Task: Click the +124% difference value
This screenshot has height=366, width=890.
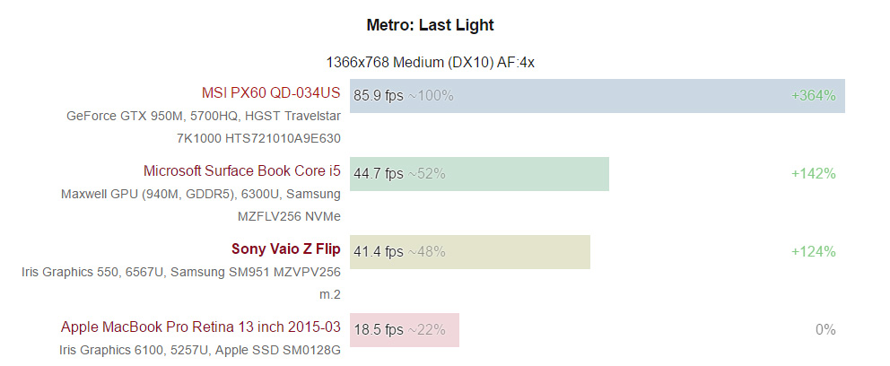Action: coord(814,251)
